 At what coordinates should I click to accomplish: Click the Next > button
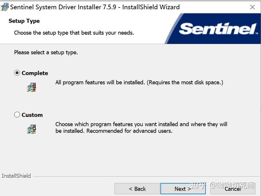coord(183,189)
